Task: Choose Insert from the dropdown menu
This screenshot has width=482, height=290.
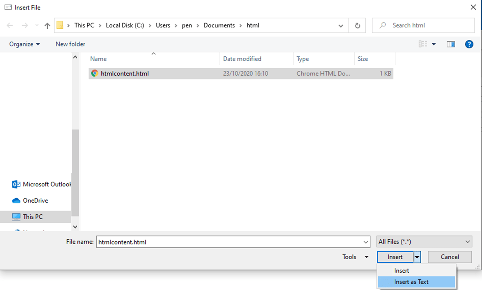Action: coord(402,271)
